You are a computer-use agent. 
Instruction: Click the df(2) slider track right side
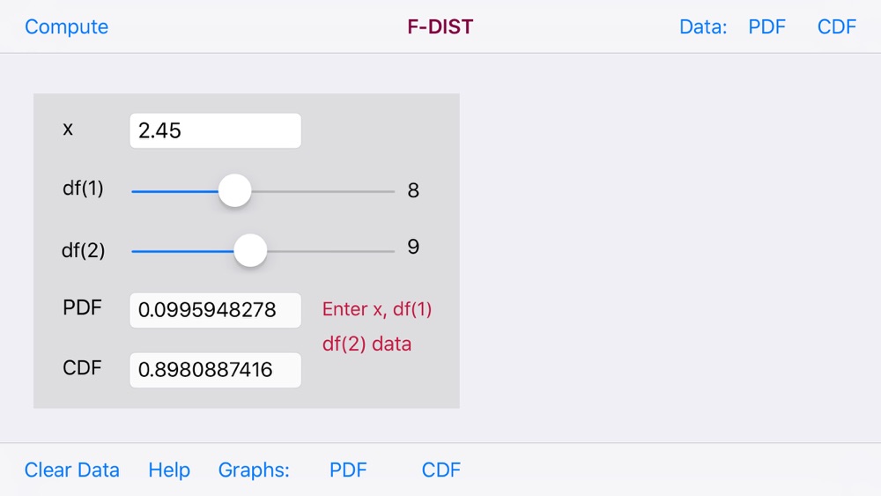[x=331, y=251]
